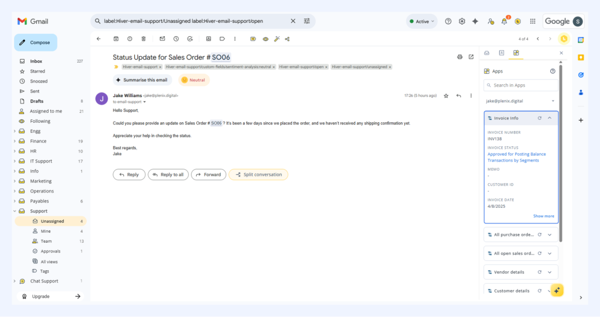The height and width of the screenshot is (317, 600).
Task: Open the Active status dropdown
Action: point(422,22)
